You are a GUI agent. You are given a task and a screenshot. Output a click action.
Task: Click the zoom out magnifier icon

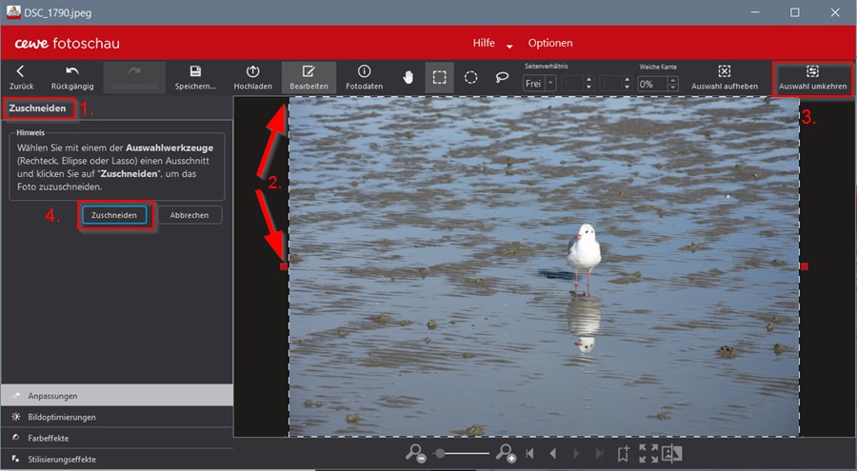(415, 454)
